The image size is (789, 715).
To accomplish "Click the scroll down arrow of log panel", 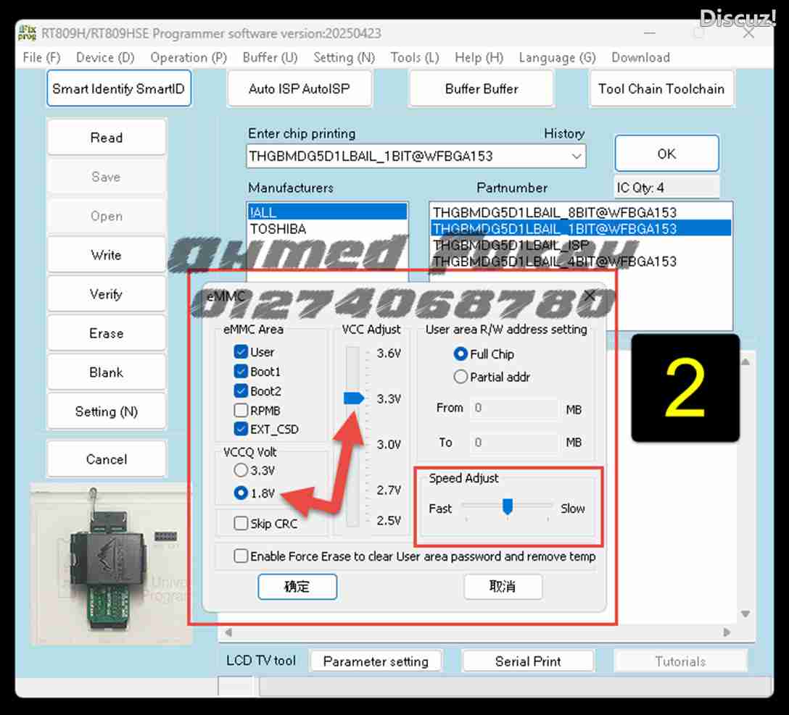I will click(745, 614).
